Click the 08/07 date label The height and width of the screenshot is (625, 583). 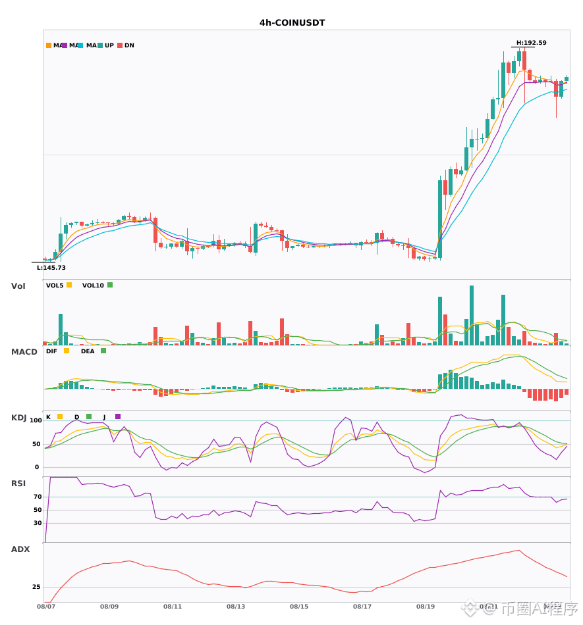pyautogui.click(x=46, y=607)
